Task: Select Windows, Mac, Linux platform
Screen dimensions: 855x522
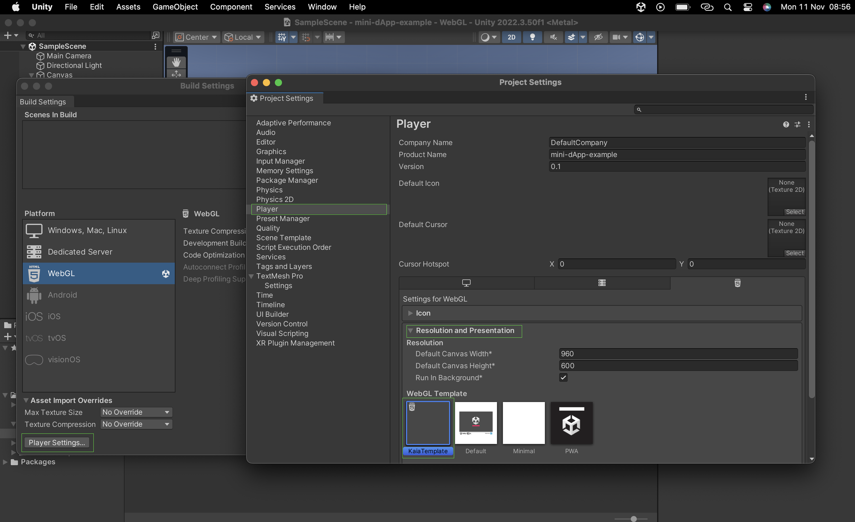Action: (98, 230)
